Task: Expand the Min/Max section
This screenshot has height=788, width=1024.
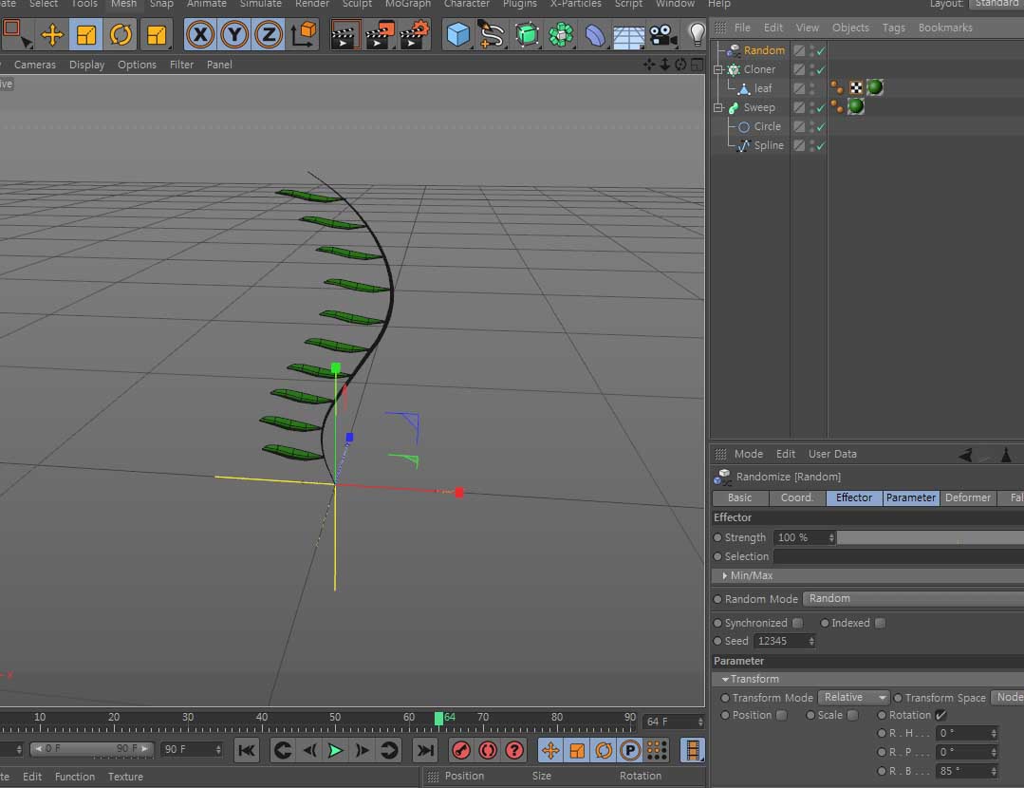Action: click(726, 575)
